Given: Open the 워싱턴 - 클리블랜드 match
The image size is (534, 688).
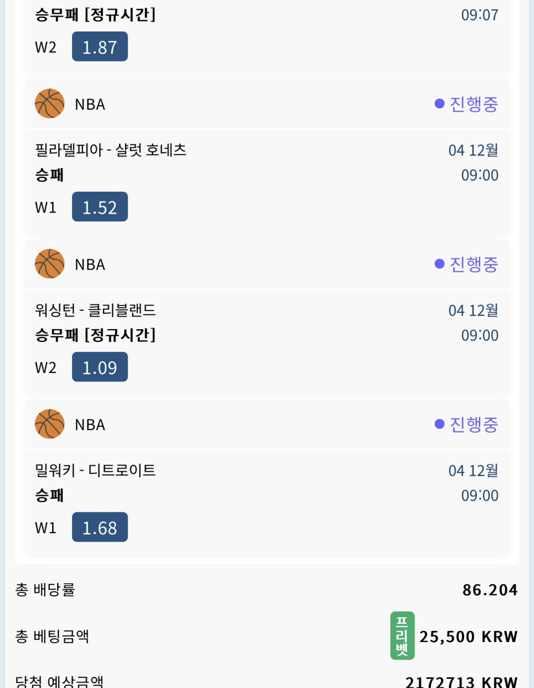Looking at the screenshot, I should pos(95,310).
